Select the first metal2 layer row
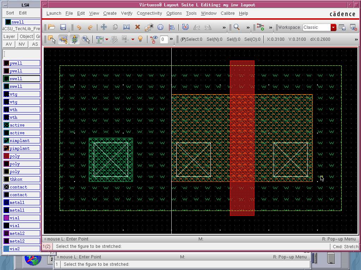 coord(22,233)
